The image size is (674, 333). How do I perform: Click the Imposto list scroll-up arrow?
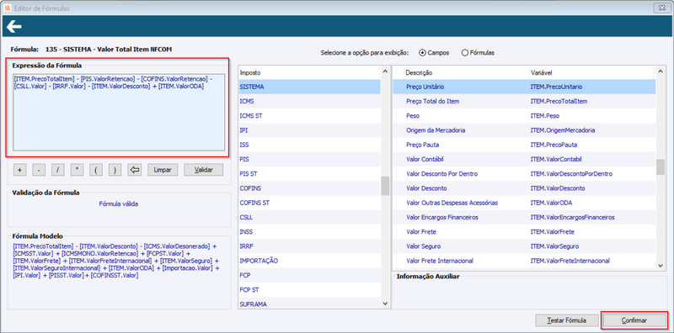pyautogui.click(x=385, y=71)
